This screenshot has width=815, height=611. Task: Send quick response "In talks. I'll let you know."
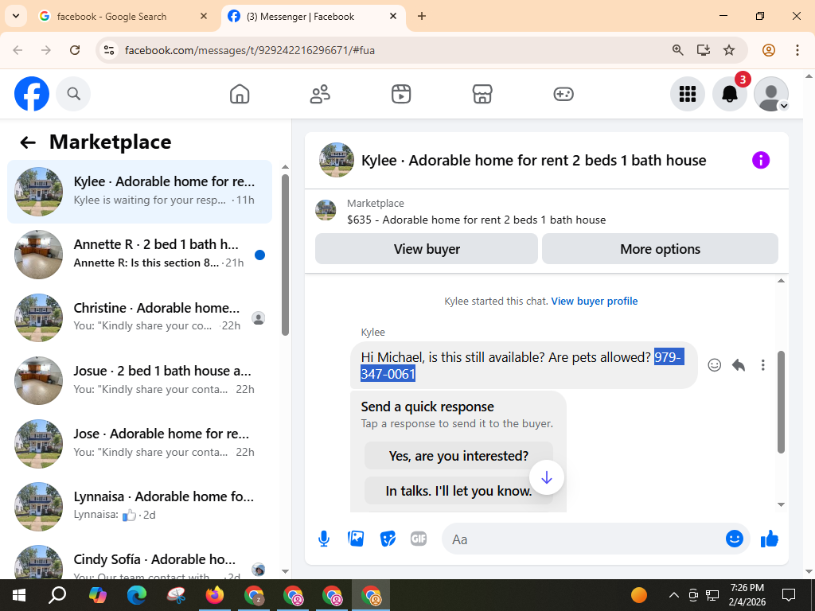(458, 491)
